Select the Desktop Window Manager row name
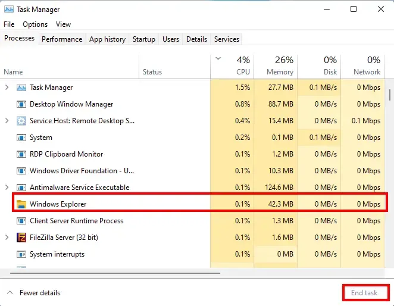The height and width of the screenshot is (306, 394). tap(71, 104)
